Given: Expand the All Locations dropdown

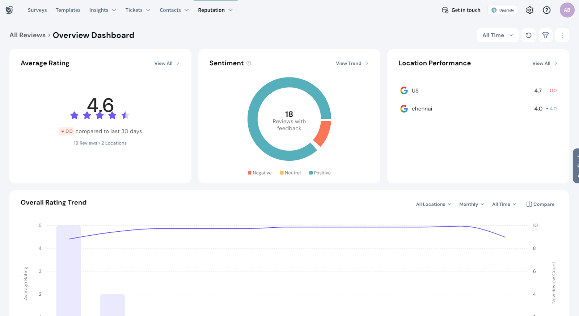Looking at the screenshot, I should pyautogui.click(x=433, y=204).
